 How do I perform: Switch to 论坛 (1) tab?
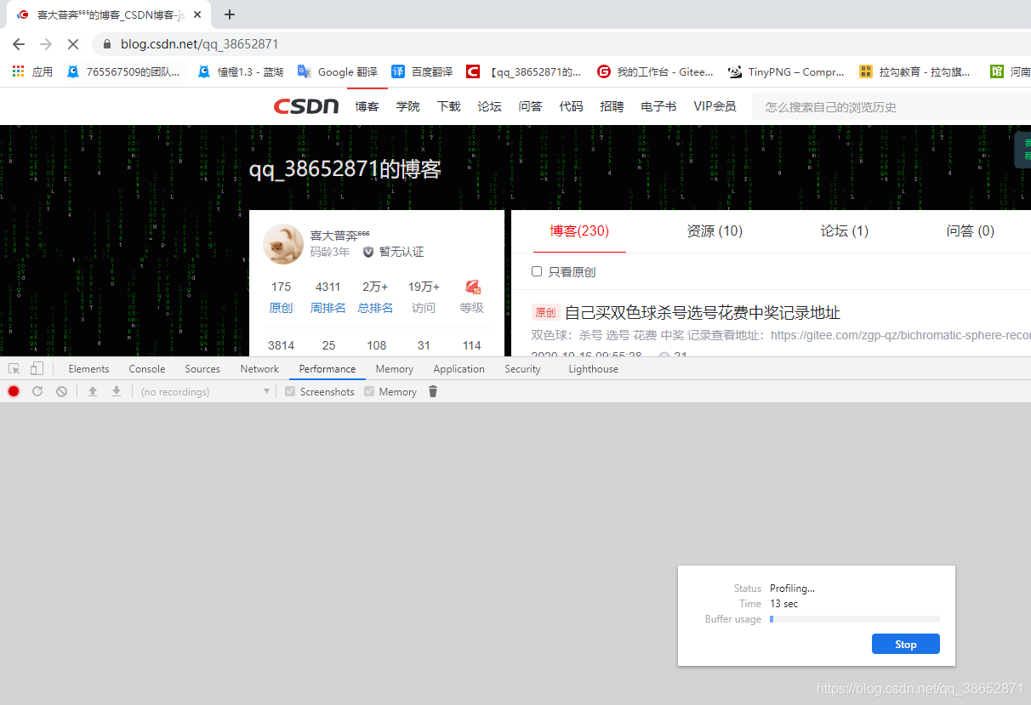click(x=845, y=231)
